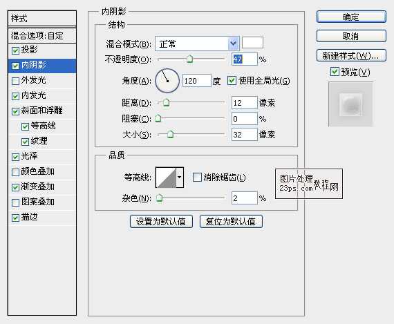Toggle the 预览 preview checkbox
The image size is (394, 324).
coord(335,72)
